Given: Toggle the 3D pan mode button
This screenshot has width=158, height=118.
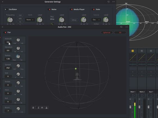Looking at the screenshot, I should click(120, 33).
